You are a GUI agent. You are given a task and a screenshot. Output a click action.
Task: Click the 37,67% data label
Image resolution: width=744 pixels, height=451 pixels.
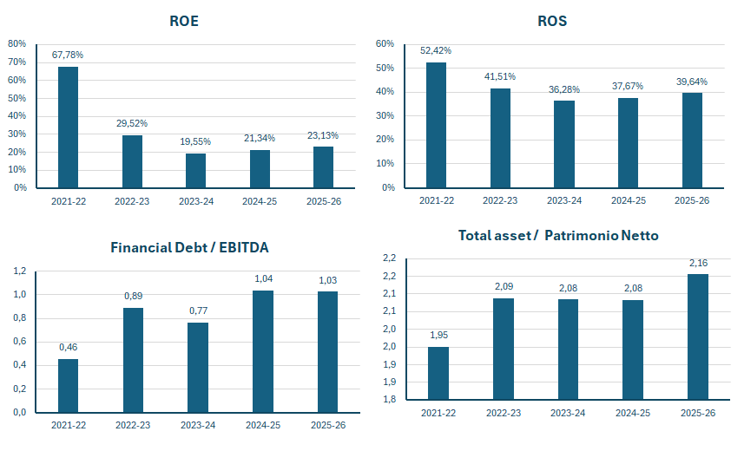coord(628,87)
